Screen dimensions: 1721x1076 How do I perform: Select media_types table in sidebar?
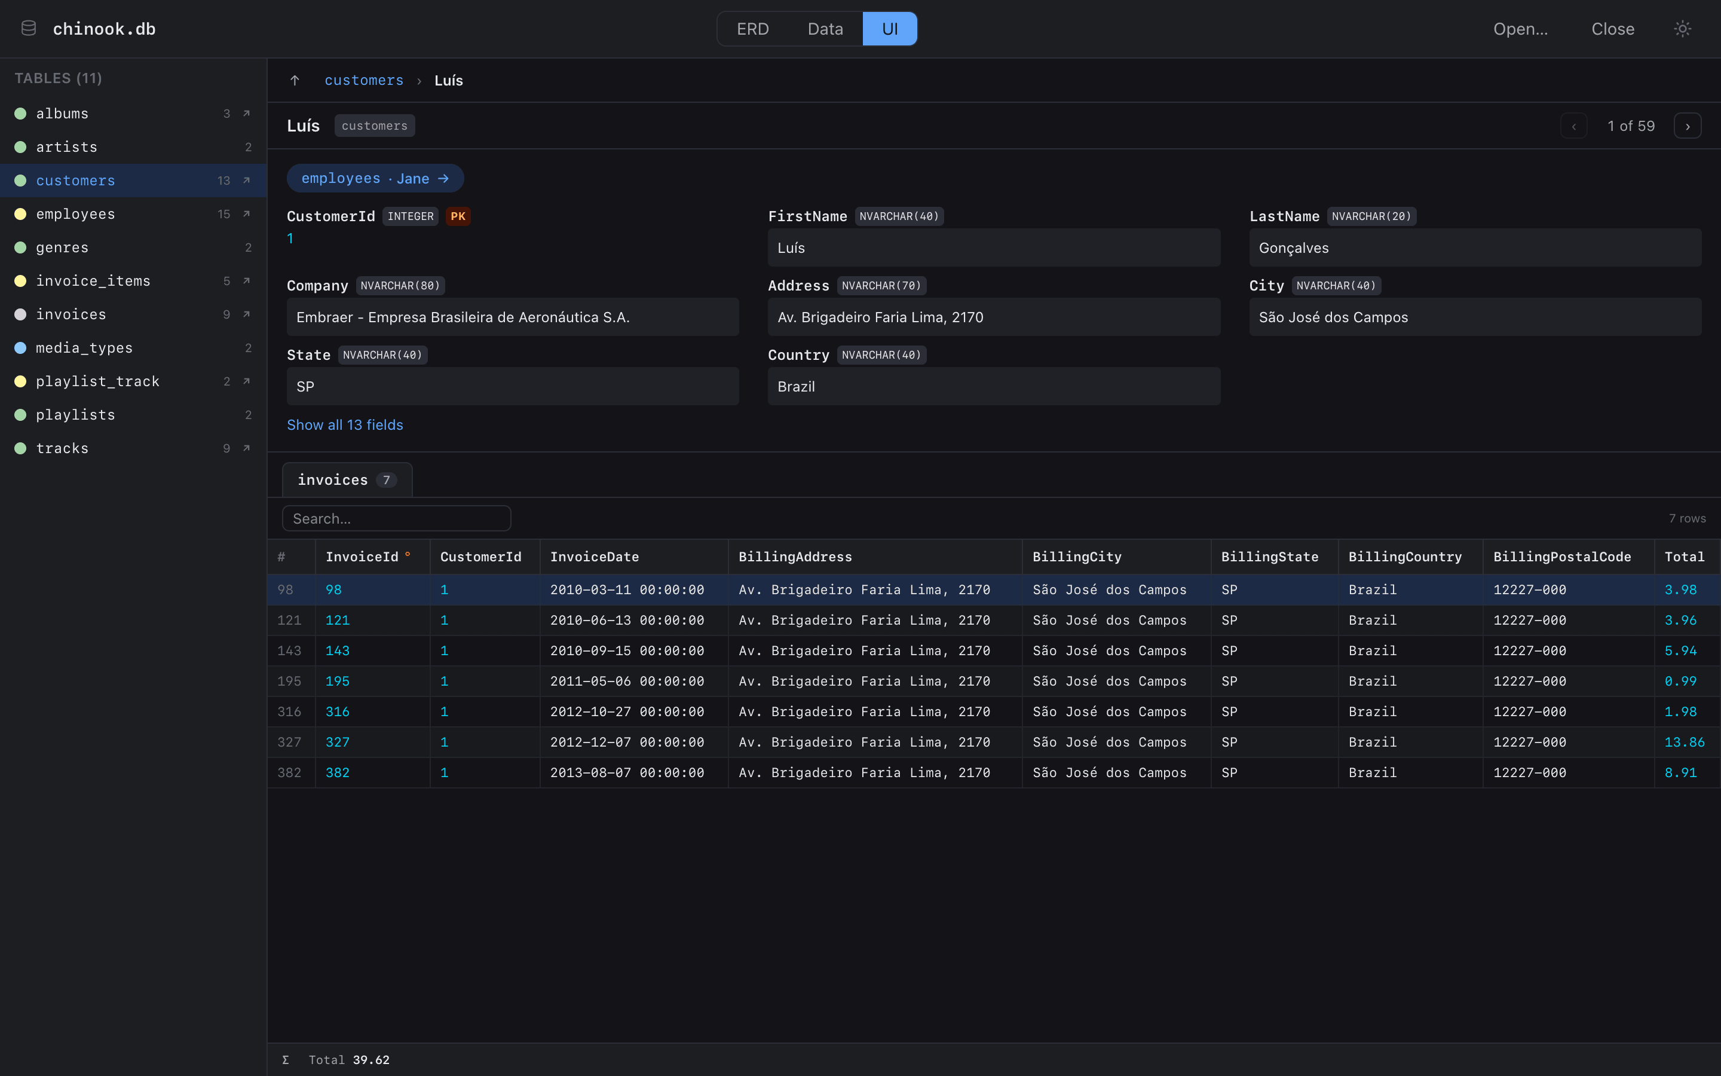pos(133,347)
